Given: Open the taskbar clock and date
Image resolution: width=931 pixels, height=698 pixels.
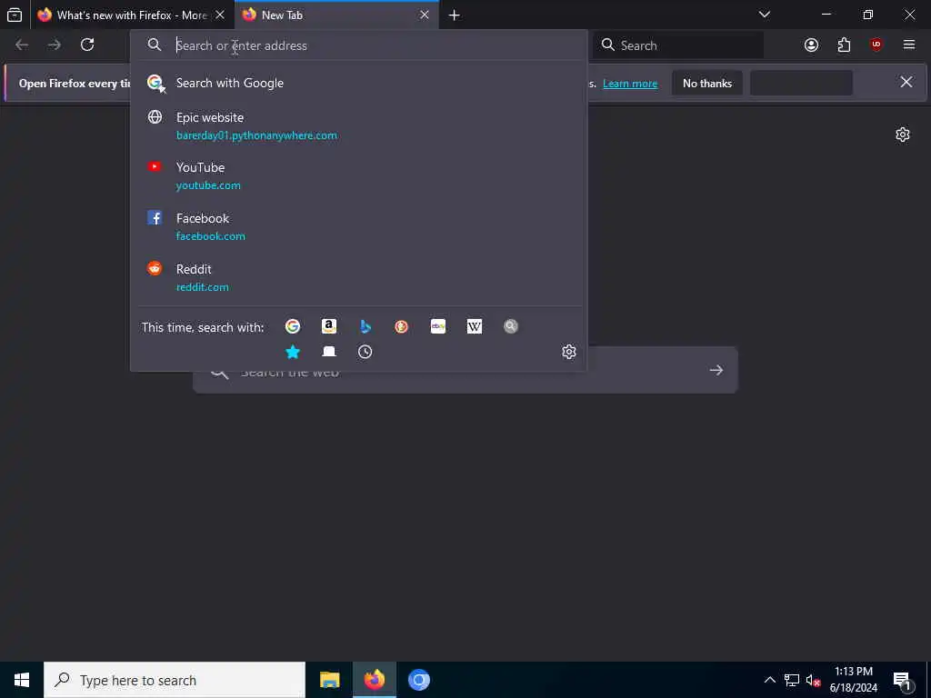Looking at the screenshot, I should point(853,680).
